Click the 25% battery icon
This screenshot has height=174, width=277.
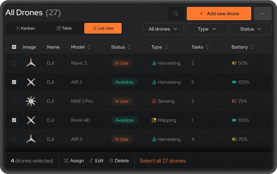234,101
